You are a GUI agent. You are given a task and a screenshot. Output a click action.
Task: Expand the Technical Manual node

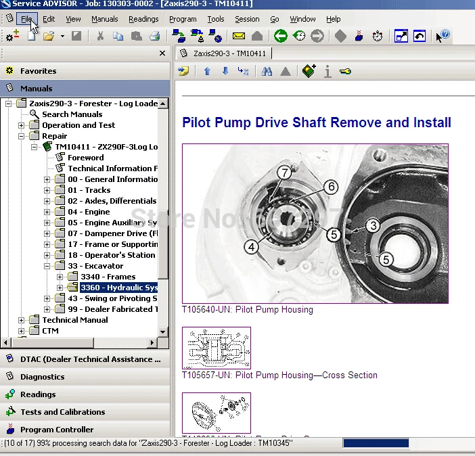tap(21, 320)
